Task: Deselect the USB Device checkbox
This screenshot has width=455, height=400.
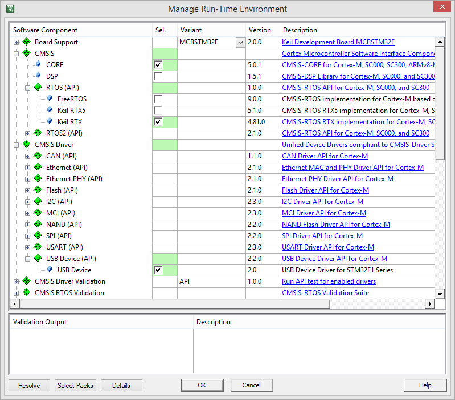Action: (158, 270)
